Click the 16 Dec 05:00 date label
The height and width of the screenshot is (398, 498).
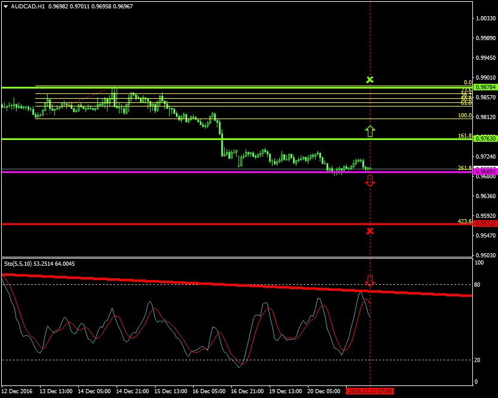209,391
